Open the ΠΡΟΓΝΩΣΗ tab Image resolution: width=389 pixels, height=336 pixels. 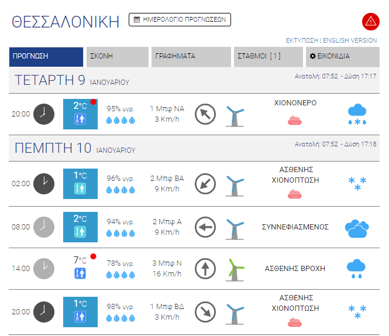(46, 57)
